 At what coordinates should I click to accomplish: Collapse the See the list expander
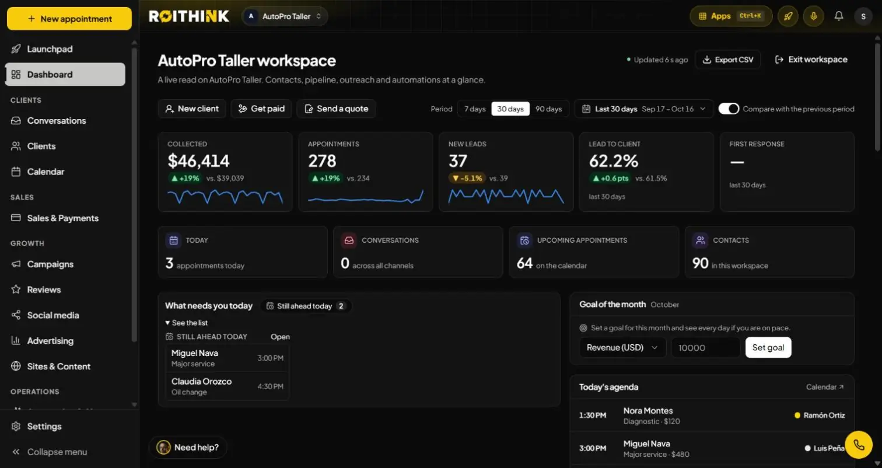pyautogui.click(x=186, y=323)
